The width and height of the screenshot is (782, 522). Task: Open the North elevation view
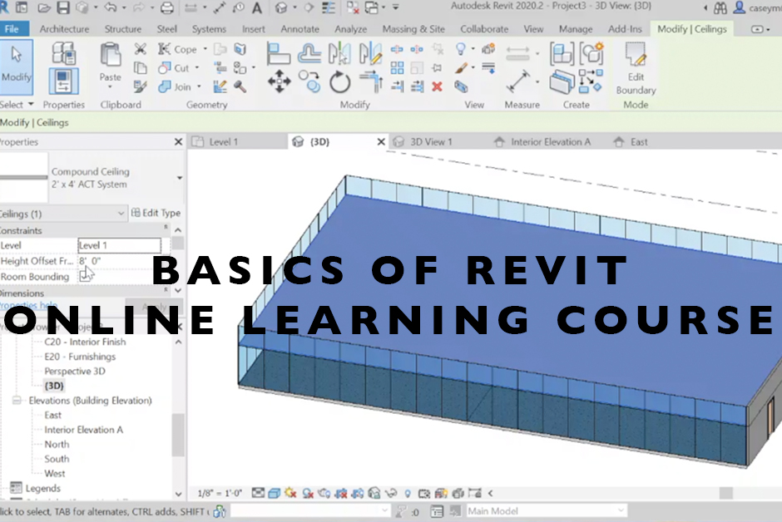pyautogui.click(x=57, y=445)
